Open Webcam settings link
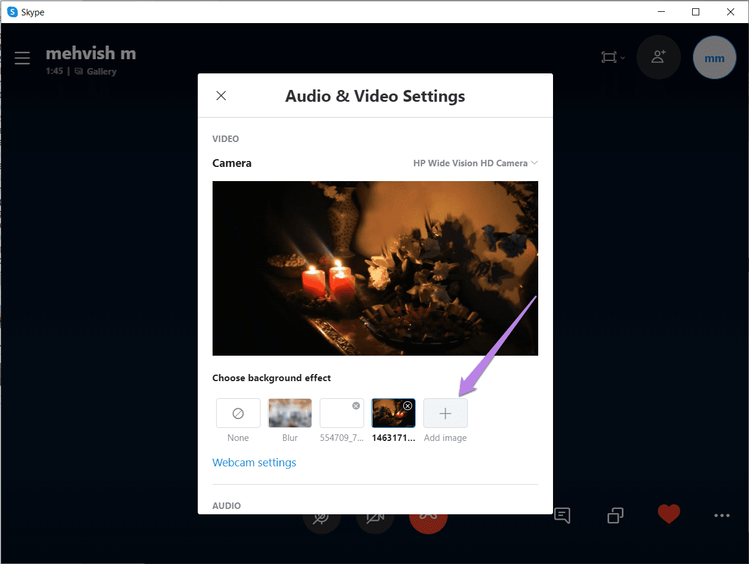Viewport: 749px width, 564px height. click(254, 463)
